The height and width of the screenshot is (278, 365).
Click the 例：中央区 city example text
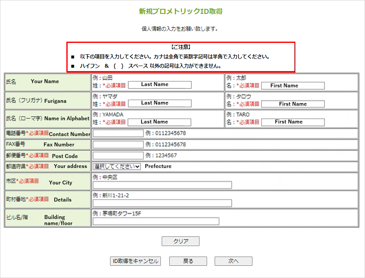pyautogui.click(x=105, y=177)
